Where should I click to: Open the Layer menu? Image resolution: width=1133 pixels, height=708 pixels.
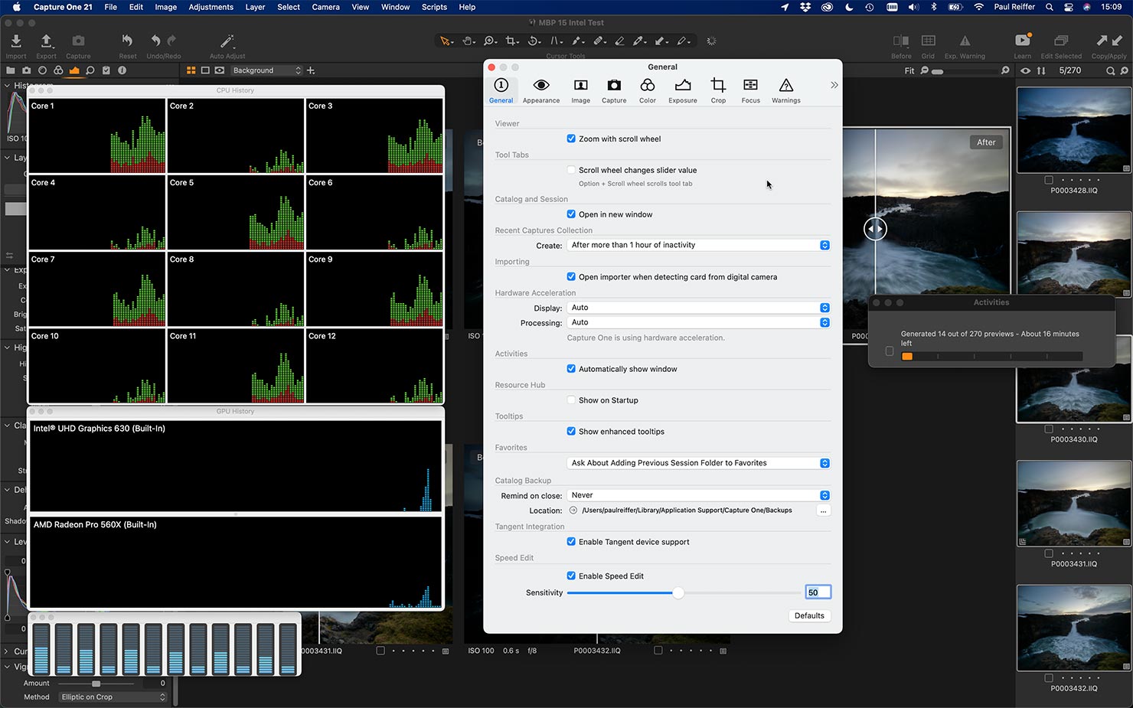coord(255,7)
